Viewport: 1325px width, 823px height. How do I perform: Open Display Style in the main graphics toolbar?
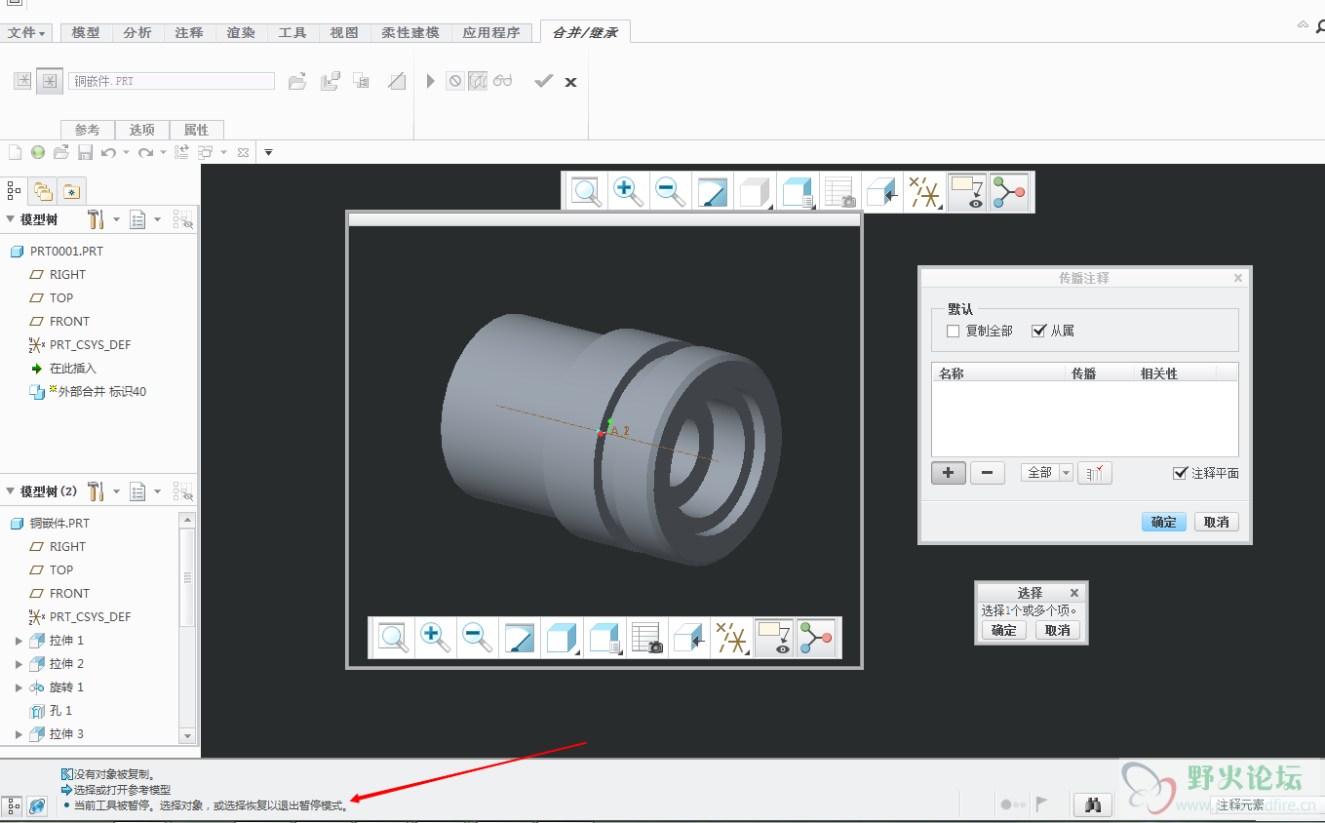pyautogui.click(x=755, y=191)
